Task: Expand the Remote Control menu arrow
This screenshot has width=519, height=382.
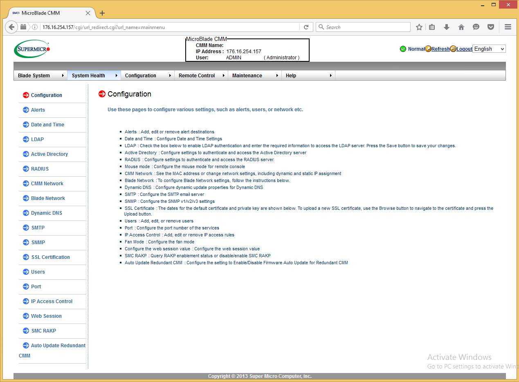Action: (223, 75)
